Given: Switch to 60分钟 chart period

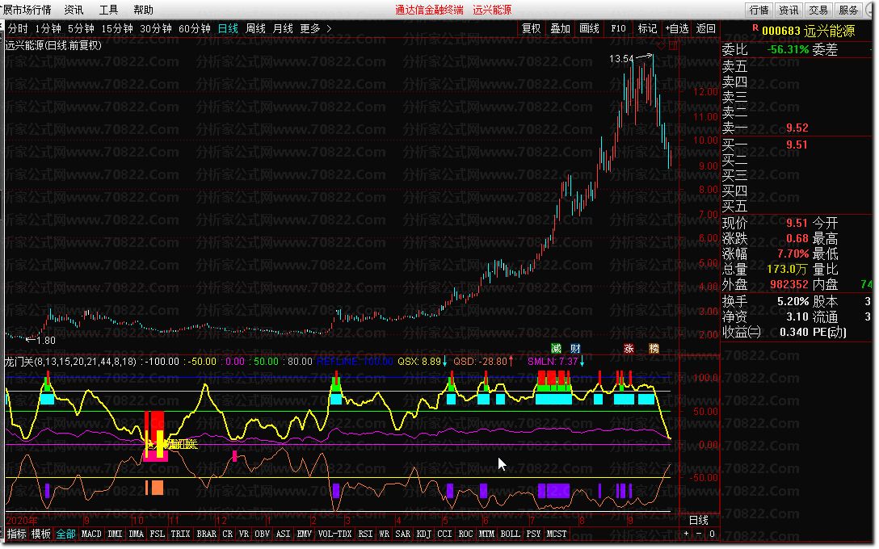Looking at the screenshot, I should tap(194, 28).
